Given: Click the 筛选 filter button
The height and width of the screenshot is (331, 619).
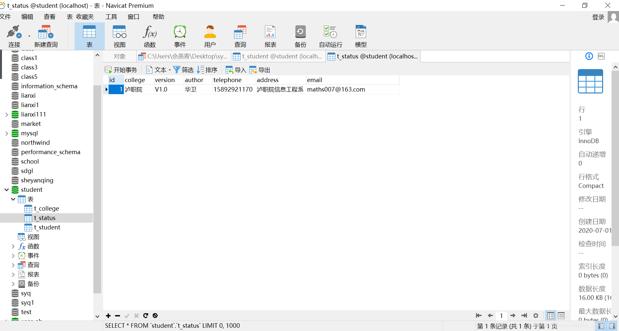Looking at the screenshot, I should coord(184,70).
